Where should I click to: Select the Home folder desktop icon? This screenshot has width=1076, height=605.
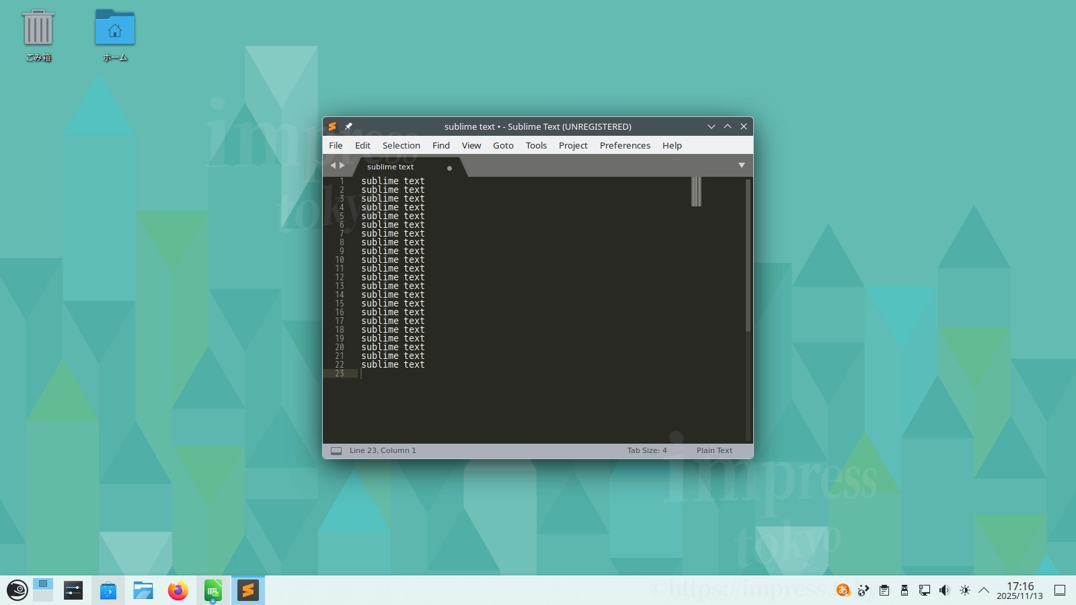pyautogui.click(x=115, y=36)
